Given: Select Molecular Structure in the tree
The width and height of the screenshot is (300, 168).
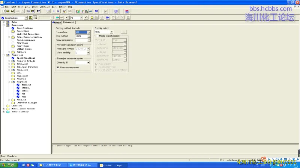Looking at the screenshot, I should 27,67.
